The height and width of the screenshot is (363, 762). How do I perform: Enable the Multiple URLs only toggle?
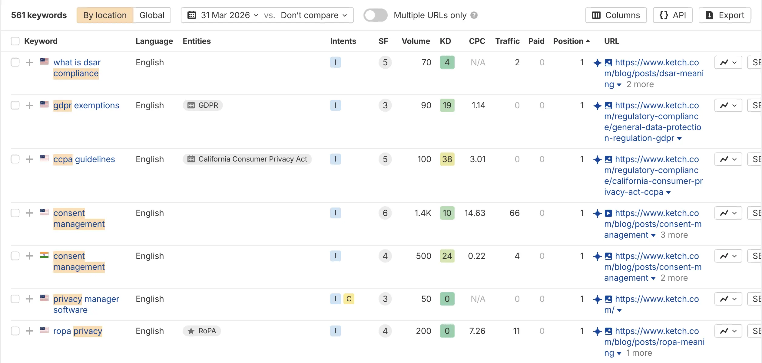[x=375, y=15]
